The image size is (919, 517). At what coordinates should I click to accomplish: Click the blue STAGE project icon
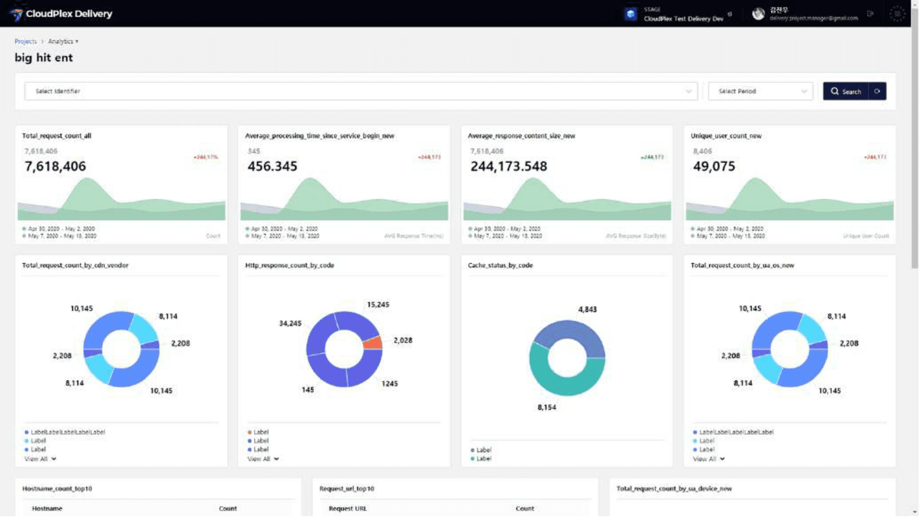[x=630, y=14]
